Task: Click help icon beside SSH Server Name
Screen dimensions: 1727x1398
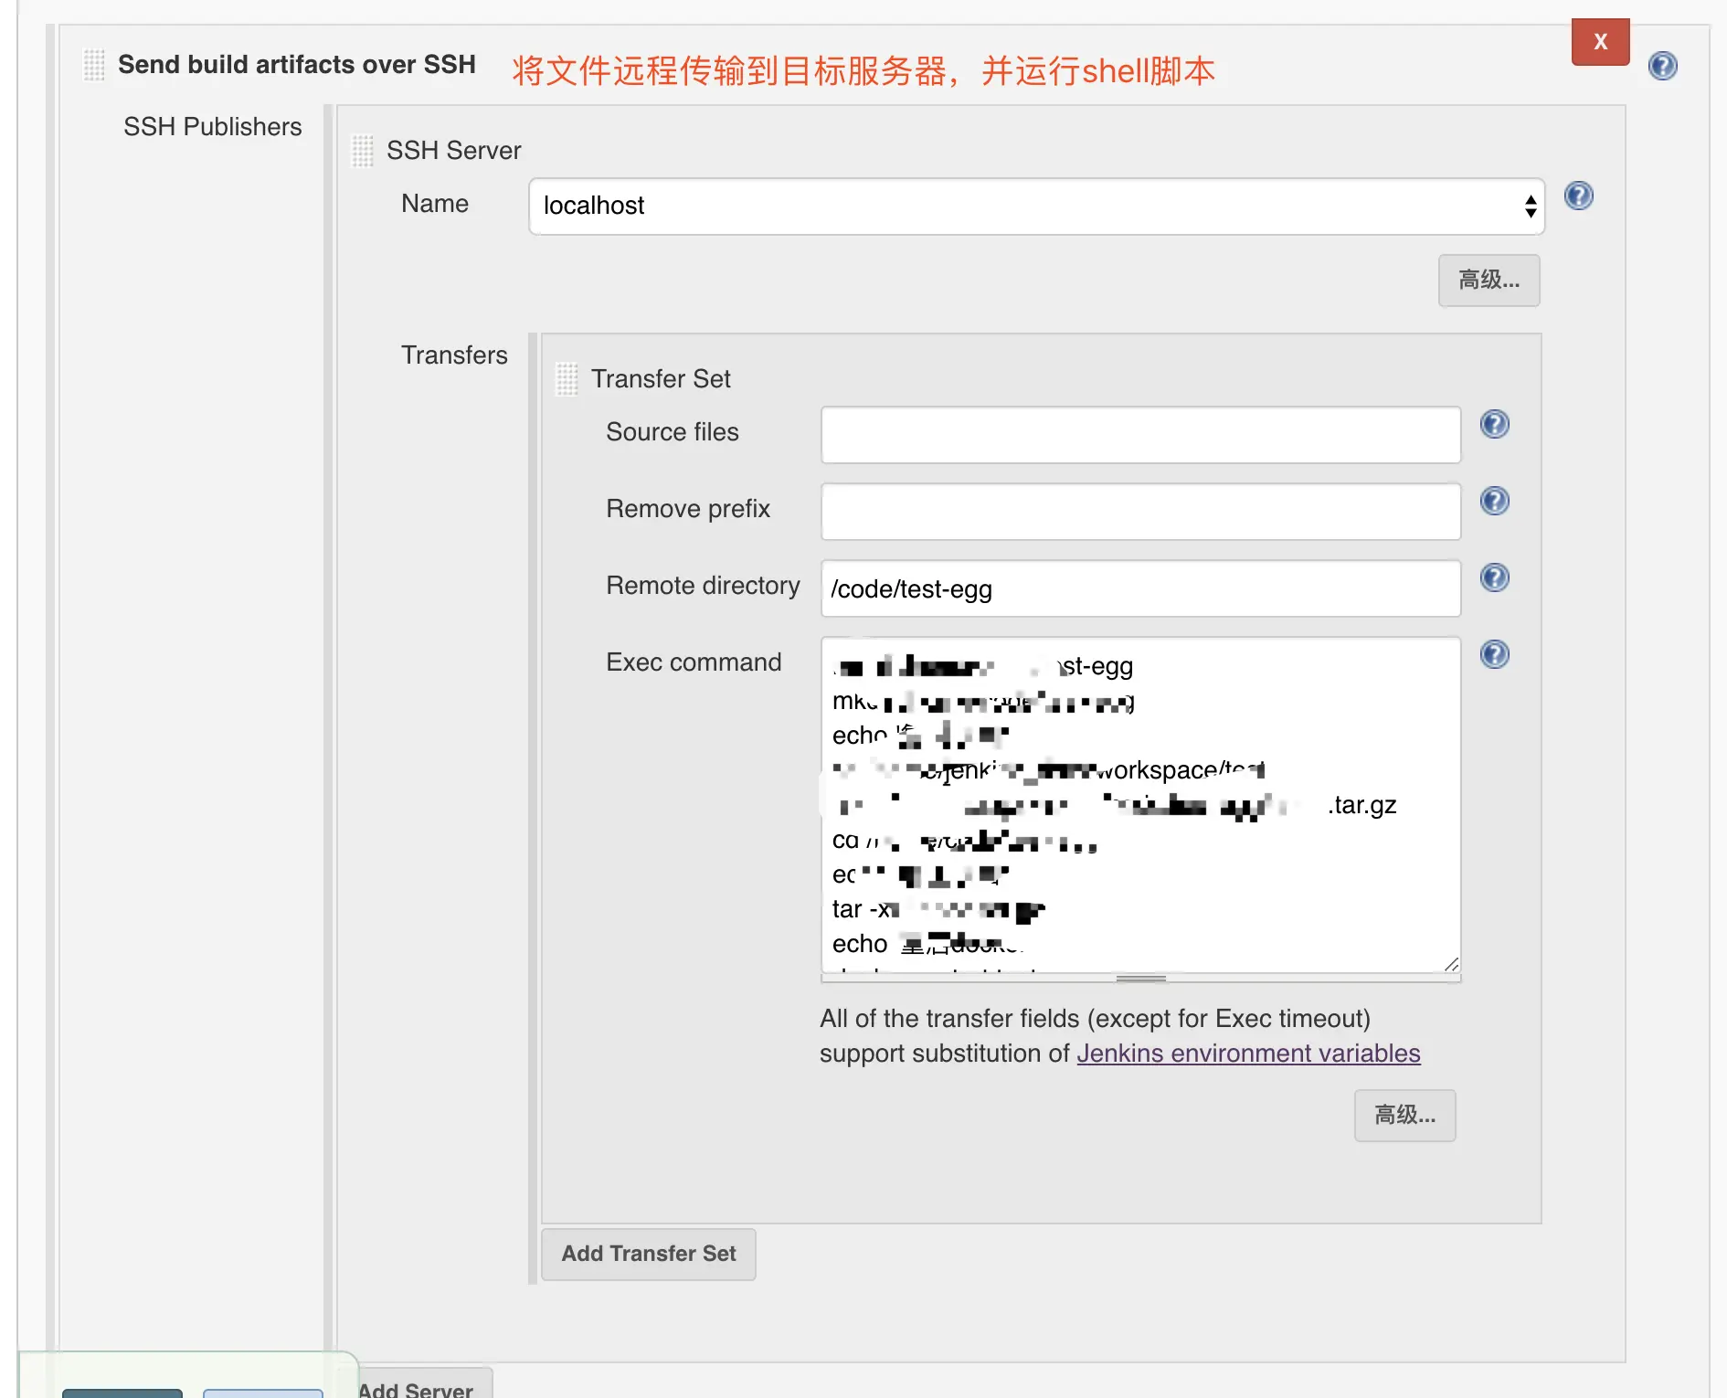Action: pos(1578,196)
